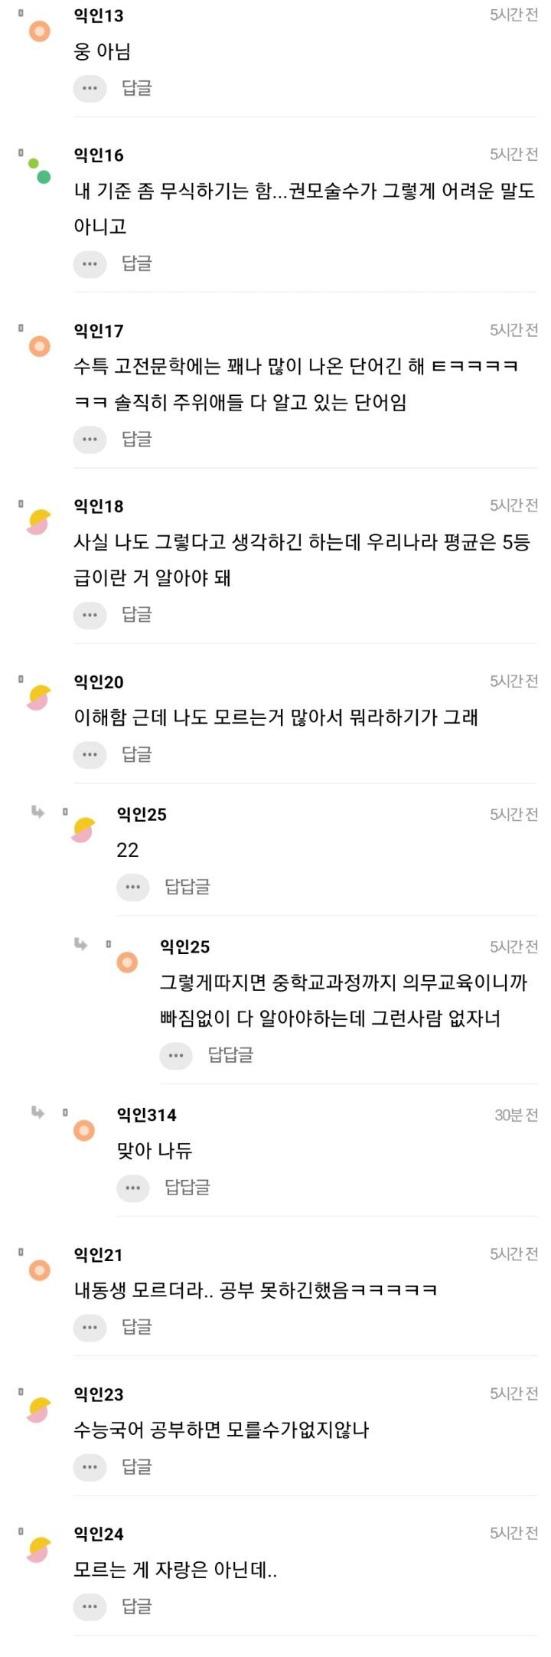Open more options for 익인16's comment
551x1657 pixels.
[x=90, y=264]
